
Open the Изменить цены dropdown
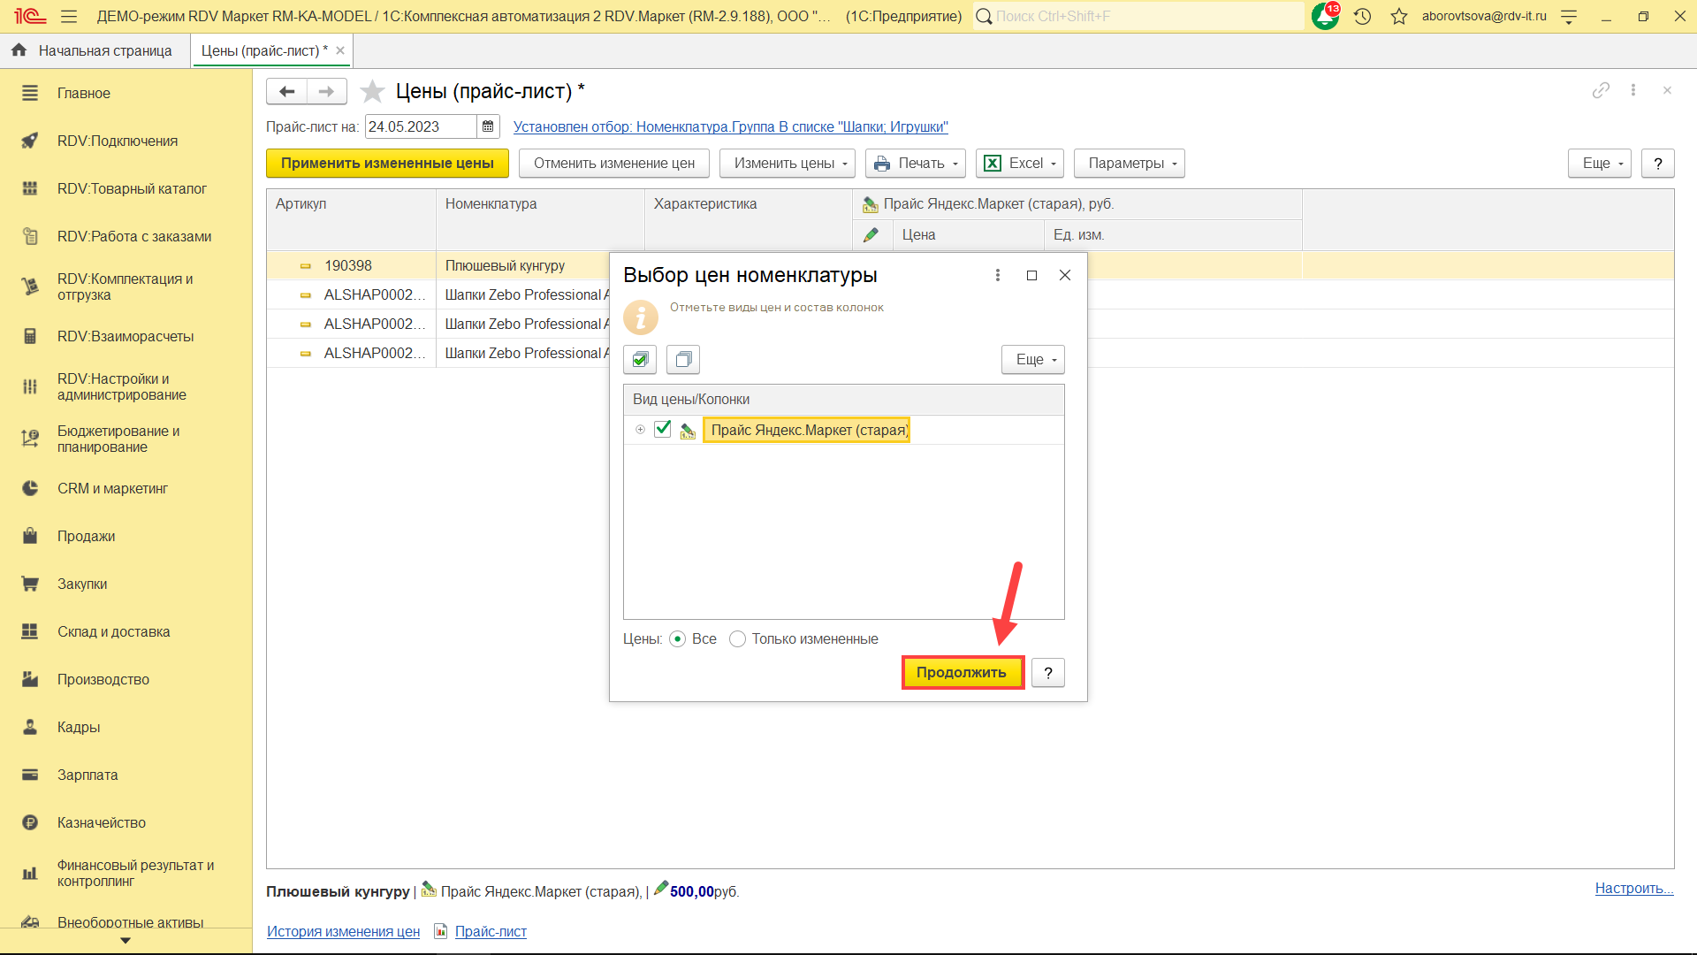(x=787, y=163)
